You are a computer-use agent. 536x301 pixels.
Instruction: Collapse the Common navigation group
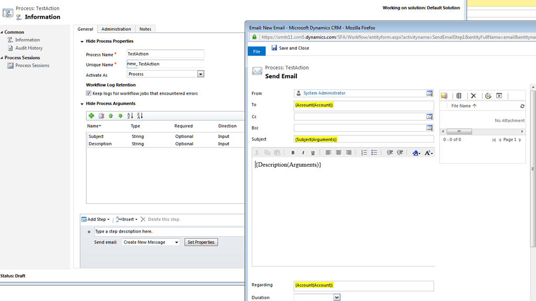pyautogui.click(x=2, y=32)
